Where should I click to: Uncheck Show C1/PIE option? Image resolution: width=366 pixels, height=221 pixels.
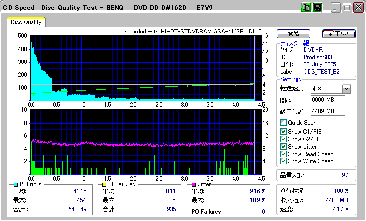point(283,131)
